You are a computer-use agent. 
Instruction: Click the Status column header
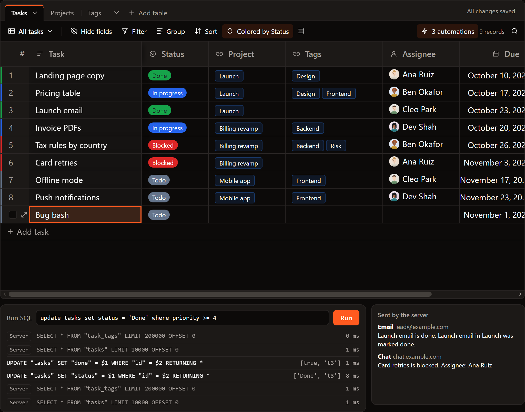tap(175, 54)
